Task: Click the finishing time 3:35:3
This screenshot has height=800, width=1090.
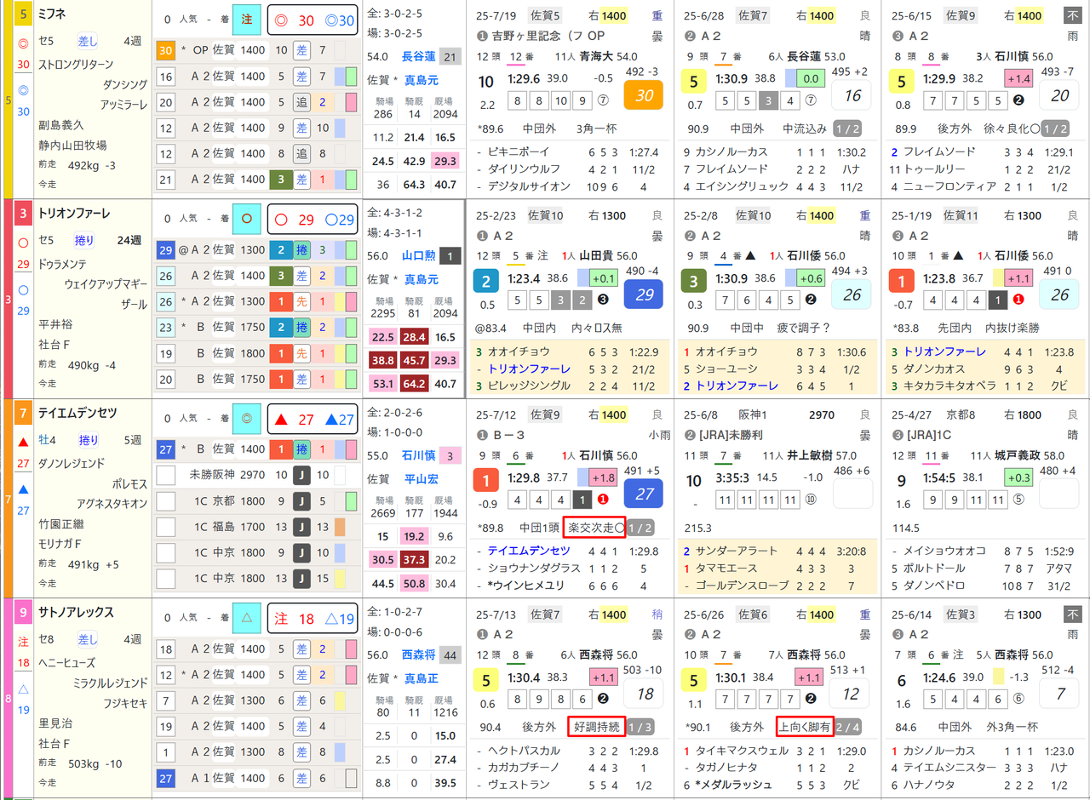Action: click(734, 477)
